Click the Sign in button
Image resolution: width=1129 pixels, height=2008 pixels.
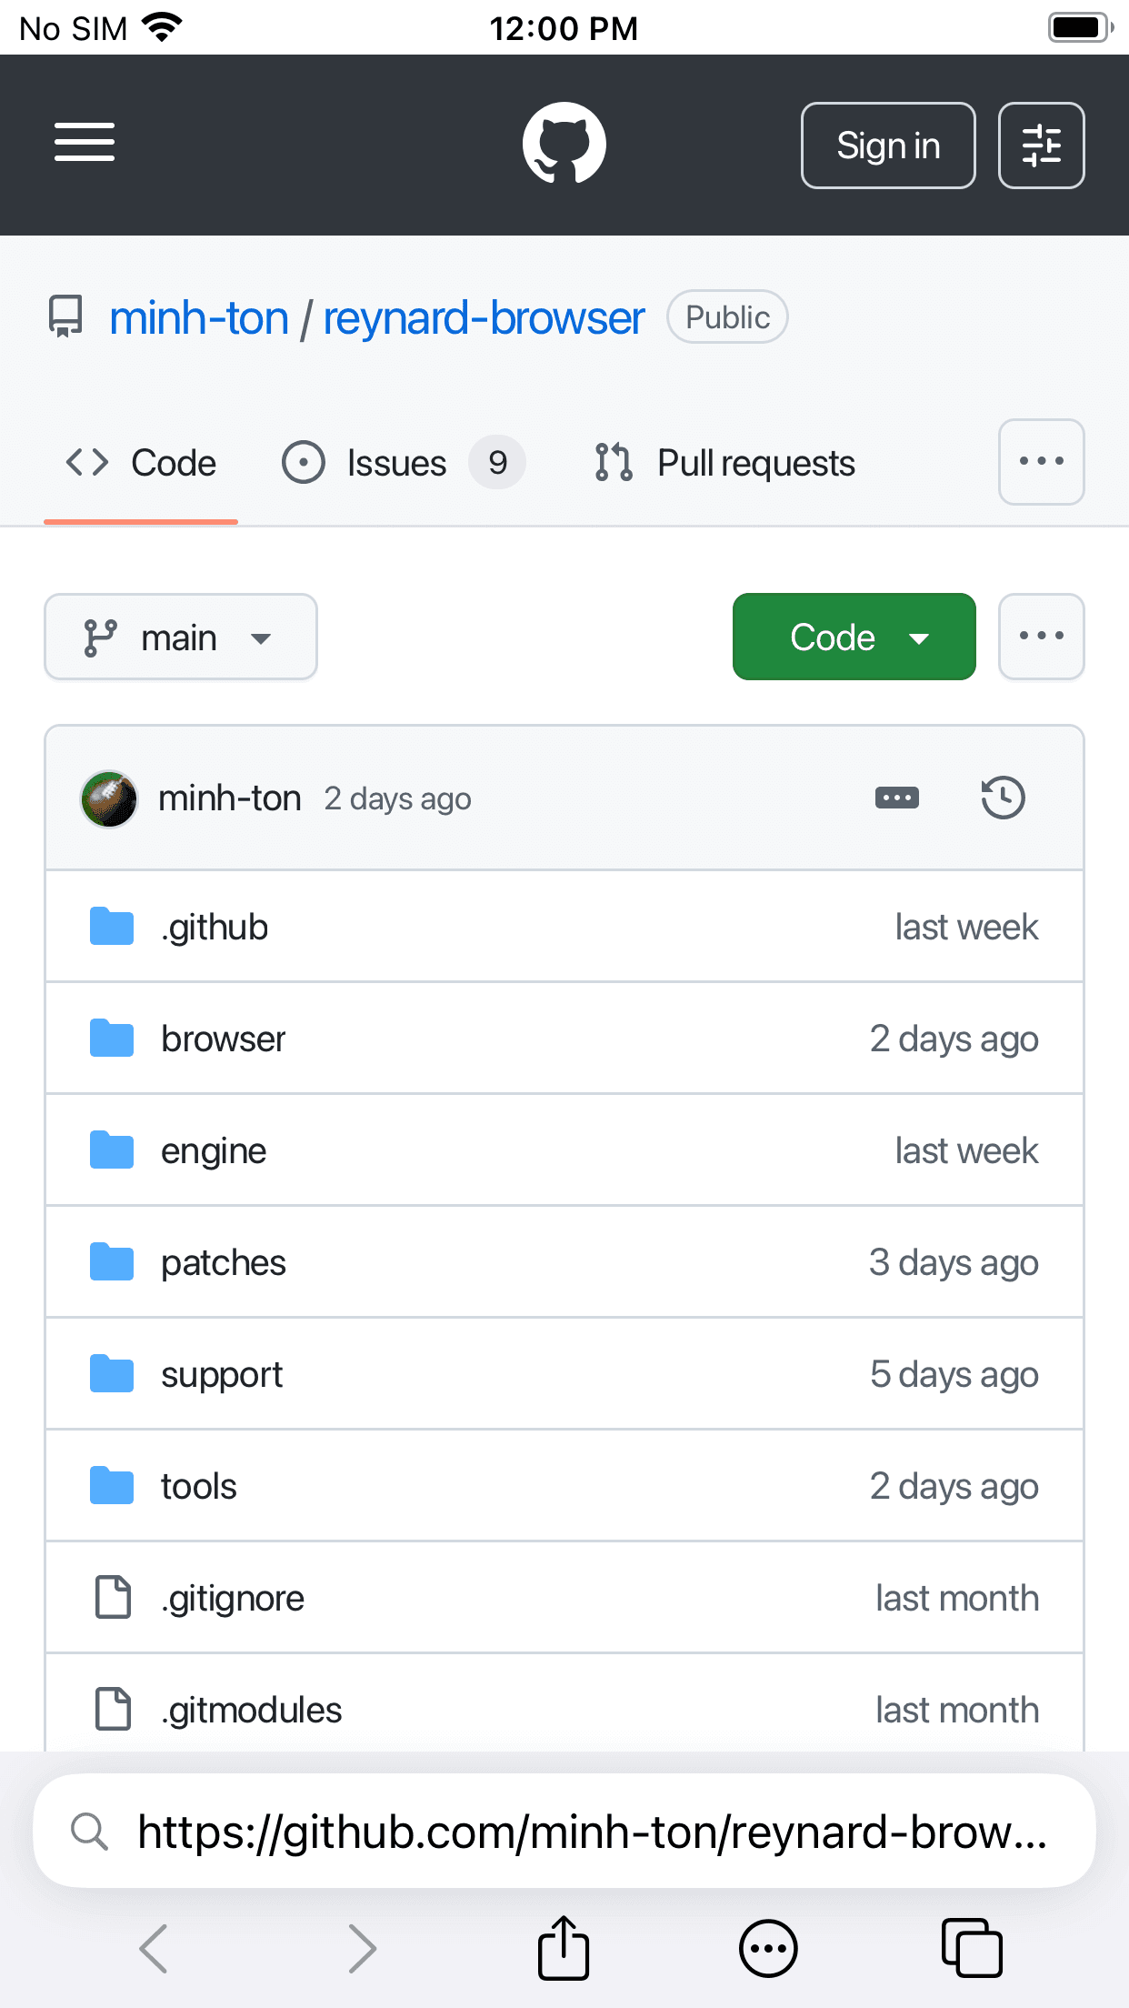pyautogui.click(x=888, y=146)
